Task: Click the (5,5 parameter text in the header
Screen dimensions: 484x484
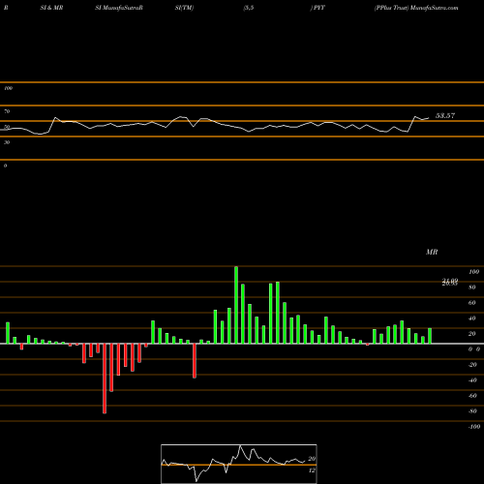Action: (249, 8)
